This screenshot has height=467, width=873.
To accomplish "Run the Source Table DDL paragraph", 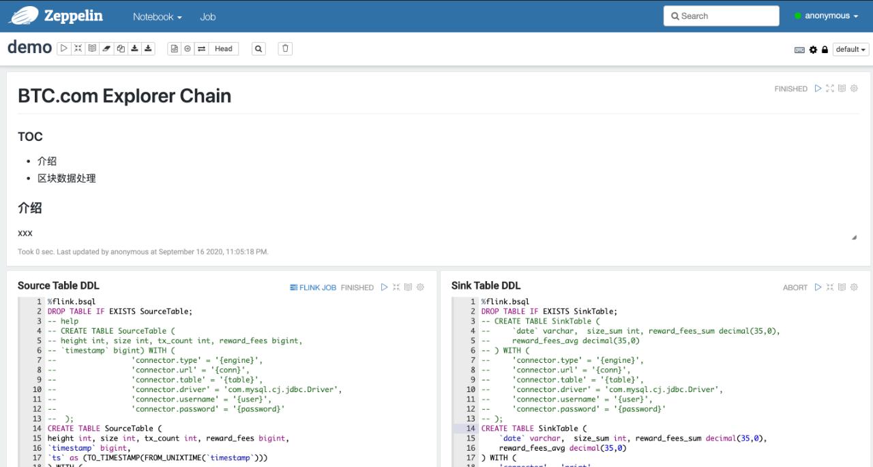I will click(x=384, y=287).
